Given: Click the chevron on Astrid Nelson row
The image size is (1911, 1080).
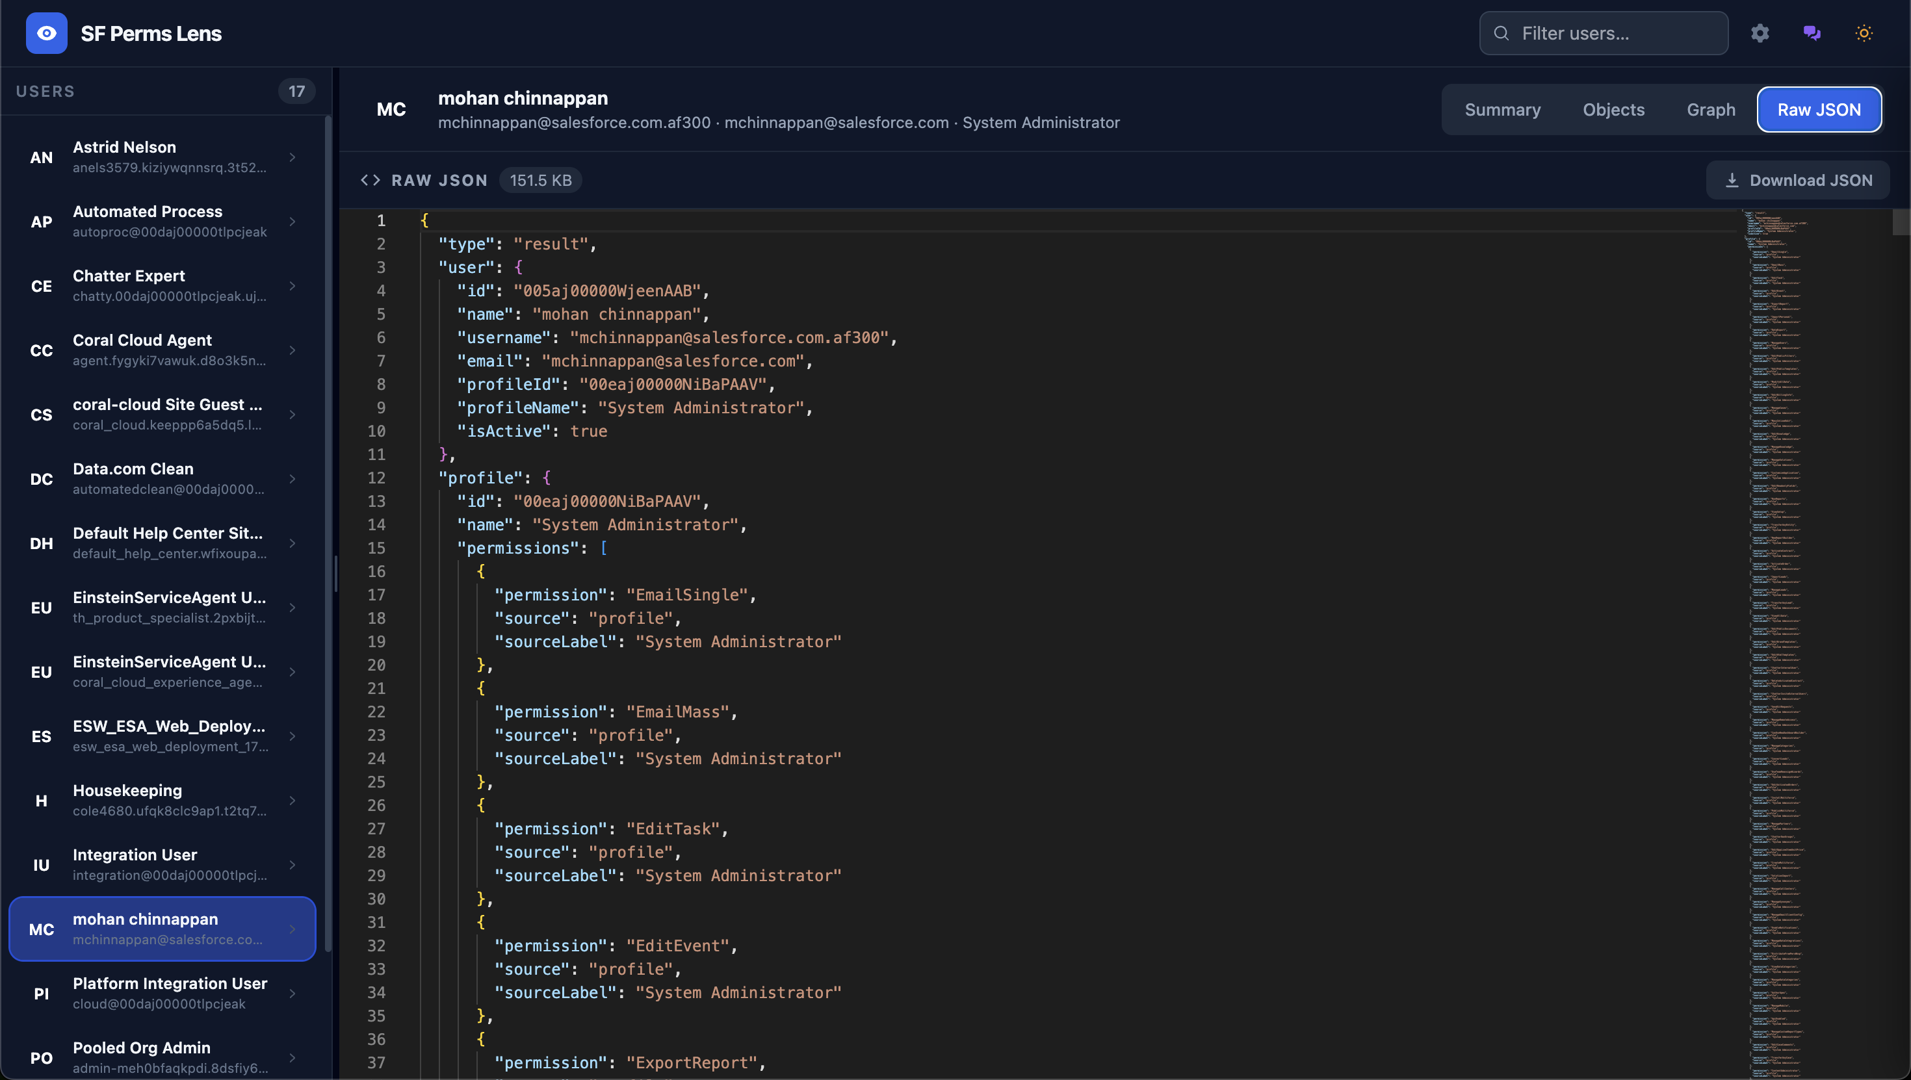Looking at the screenshot, I should [292, 157].
